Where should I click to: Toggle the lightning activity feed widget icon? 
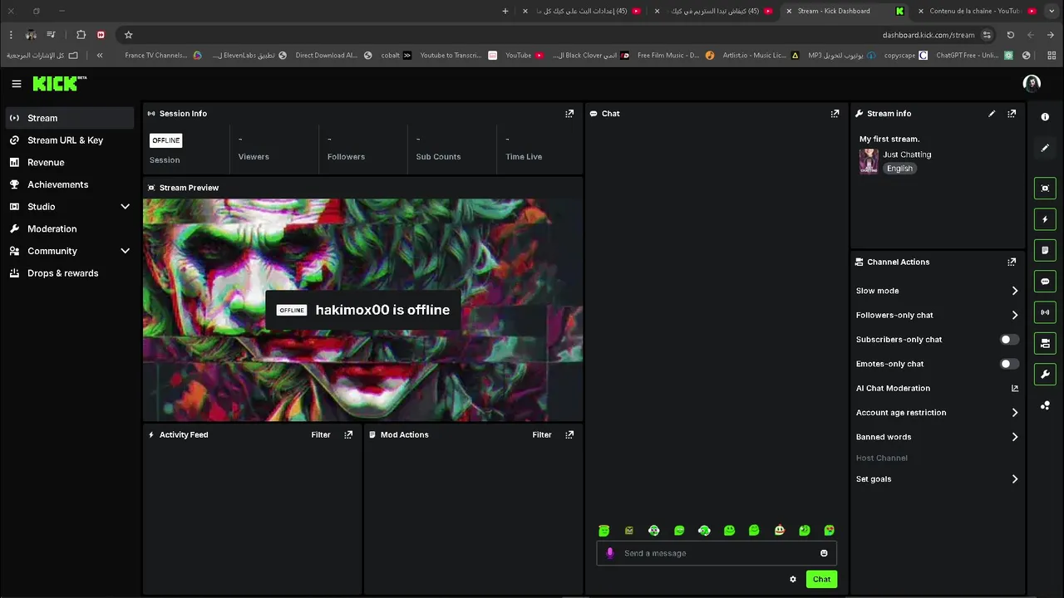pyautogui.click(x=1045, y=219)
